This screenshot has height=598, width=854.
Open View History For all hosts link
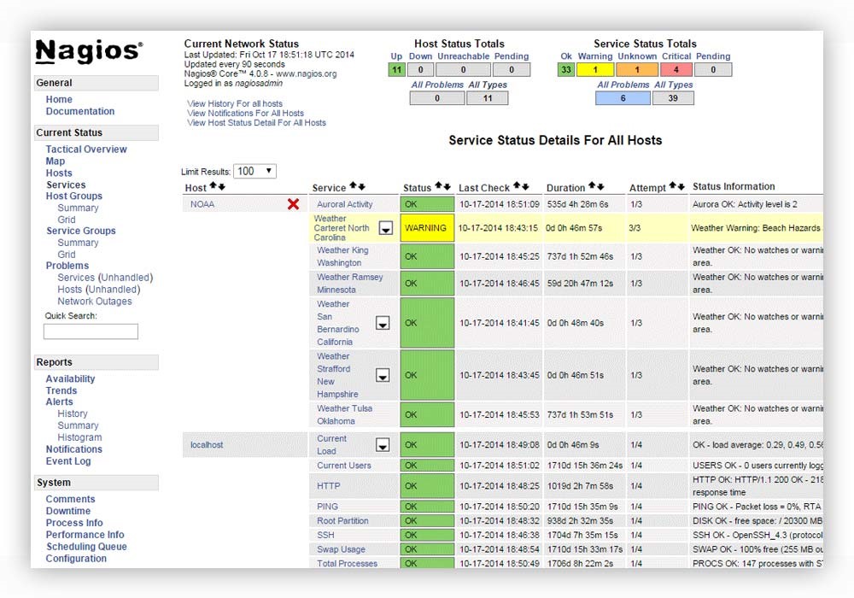point(235,104)
